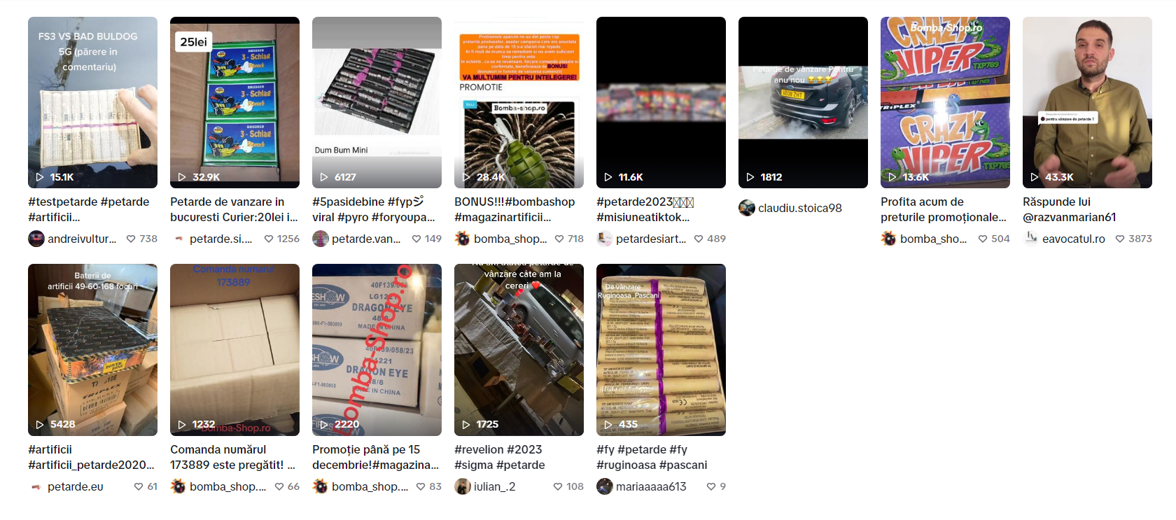Open the eavocatul.ro username link
The image size is (1176, 520).
[1074, 239]
